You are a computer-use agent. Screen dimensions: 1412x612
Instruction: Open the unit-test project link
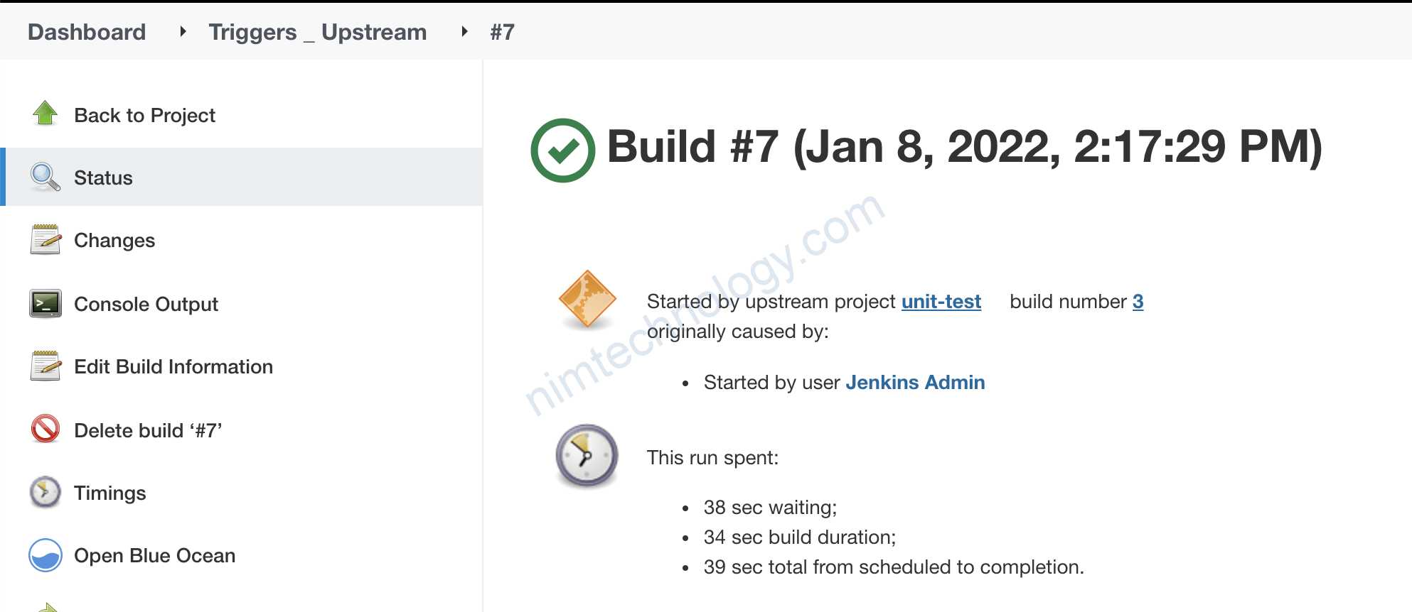pyautogui.click(x=941, y=302)
